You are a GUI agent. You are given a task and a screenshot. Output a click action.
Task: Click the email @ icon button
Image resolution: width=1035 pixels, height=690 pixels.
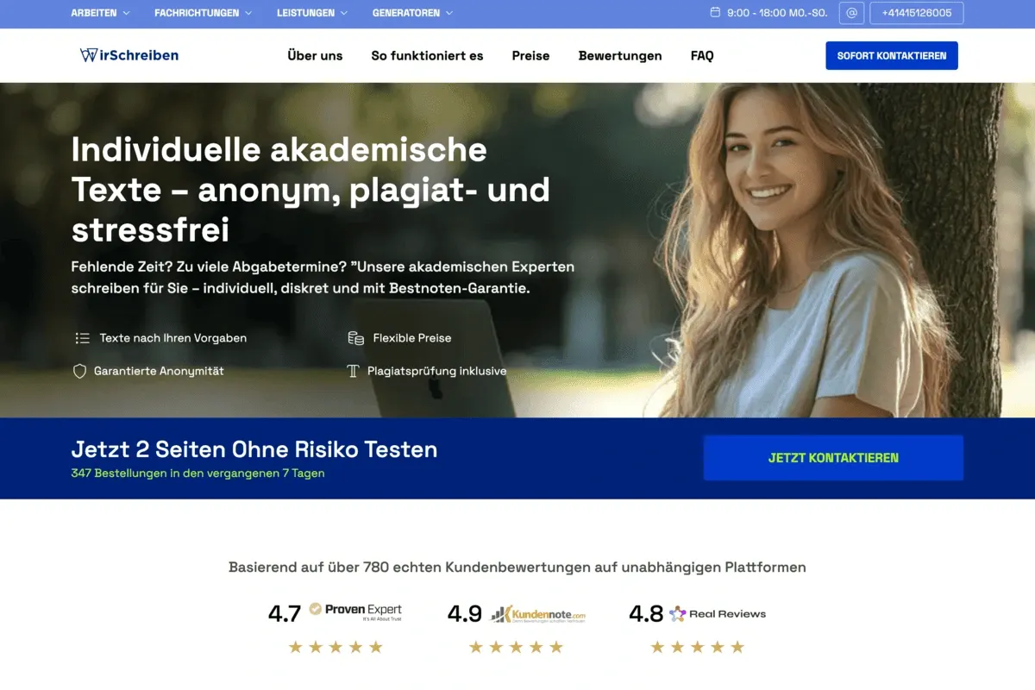(x=851, y=13)
